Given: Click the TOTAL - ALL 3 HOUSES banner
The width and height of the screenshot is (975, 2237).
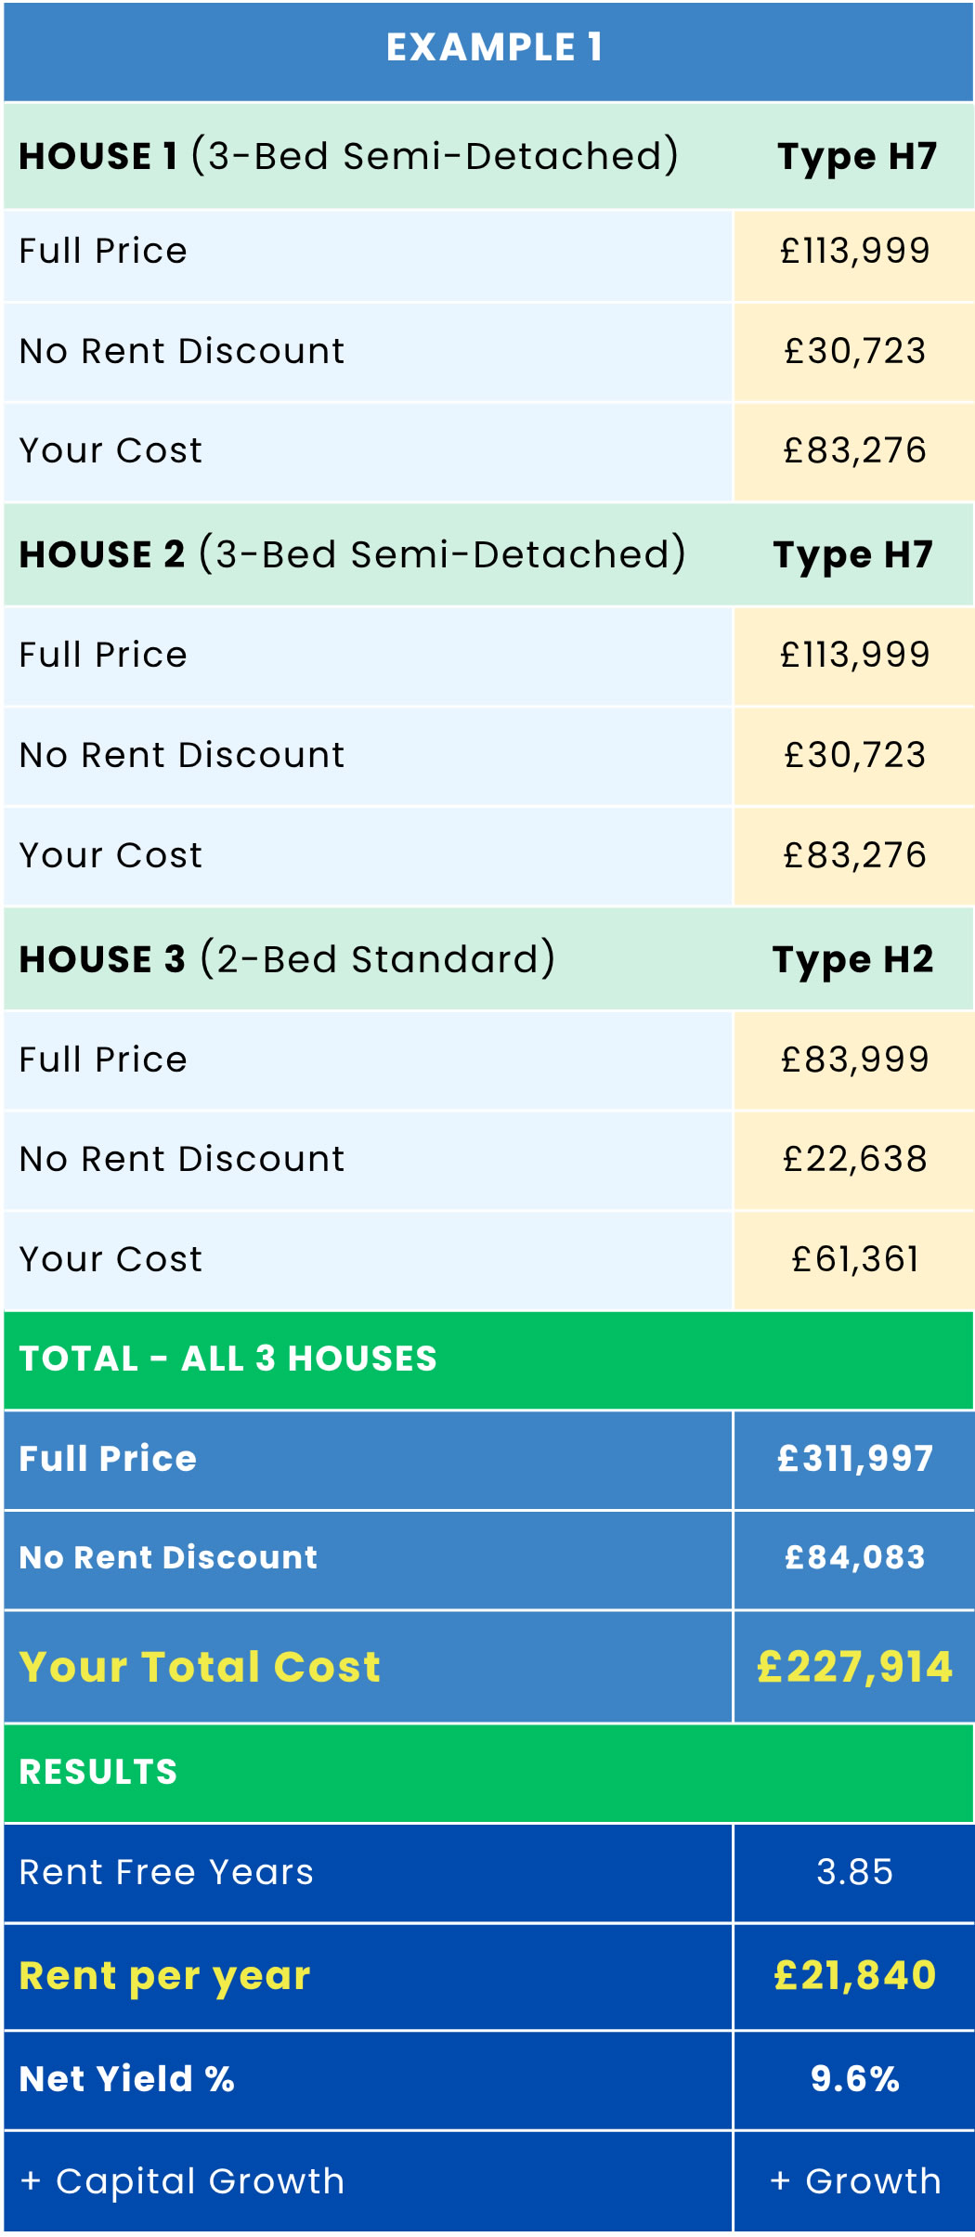Looking at the screenshot, I should (x=227, y=1359).
